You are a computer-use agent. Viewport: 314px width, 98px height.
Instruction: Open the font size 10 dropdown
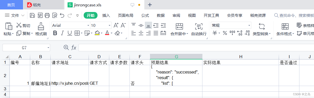[110, 25]
